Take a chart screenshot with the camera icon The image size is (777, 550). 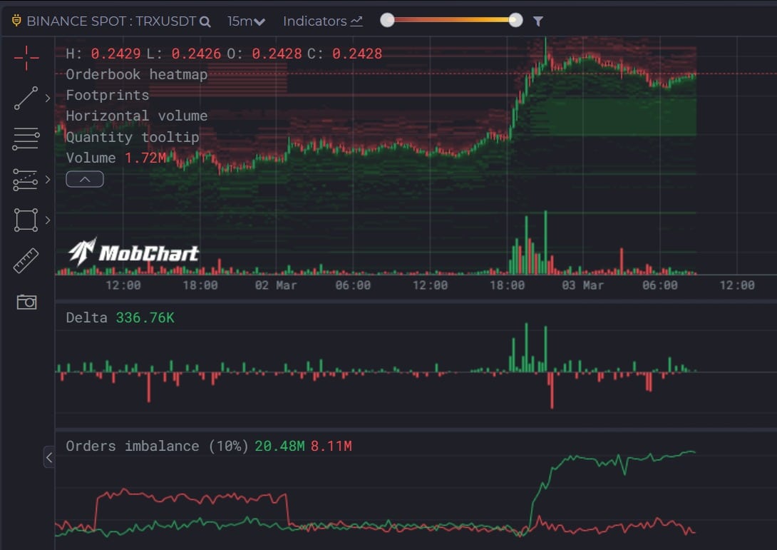coord(26,302)
